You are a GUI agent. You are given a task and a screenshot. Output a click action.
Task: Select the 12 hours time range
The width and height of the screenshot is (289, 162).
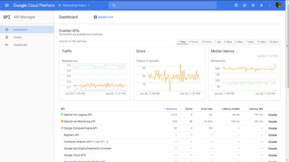206,42
